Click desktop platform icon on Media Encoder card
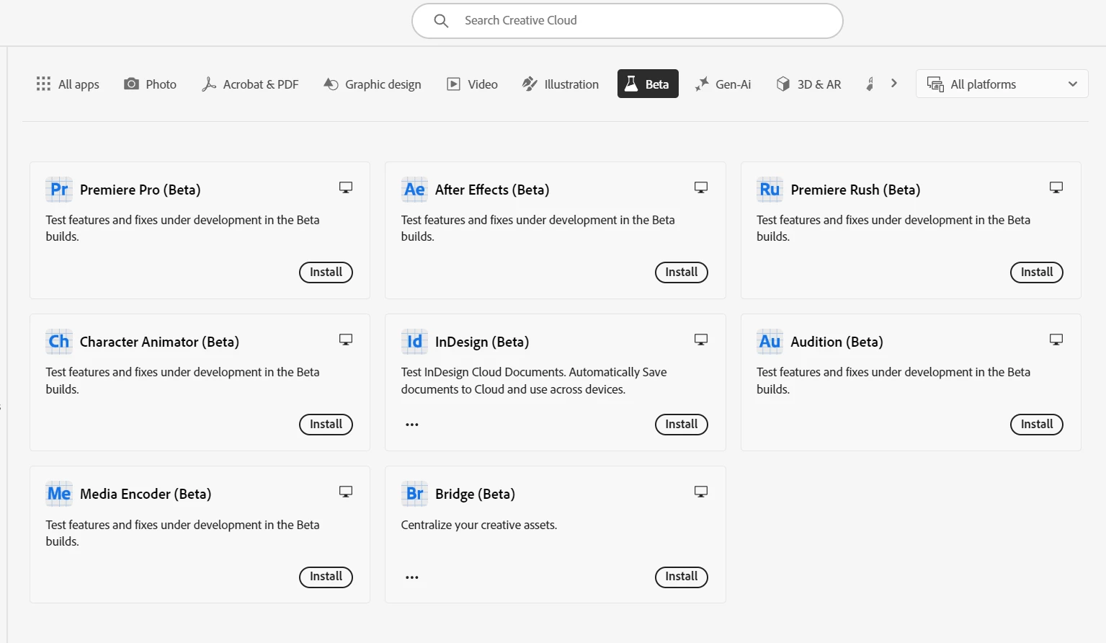The image size is (1106, 643). (346, 492)
